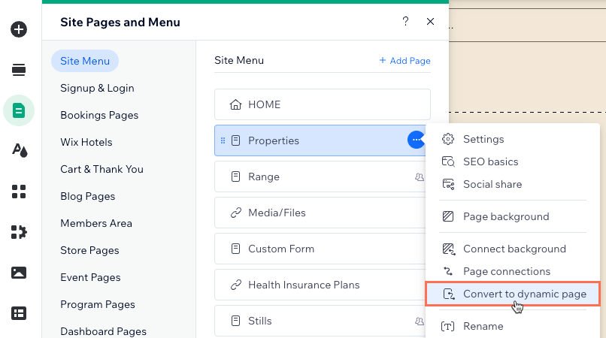Open Blog Pages section

88,196
